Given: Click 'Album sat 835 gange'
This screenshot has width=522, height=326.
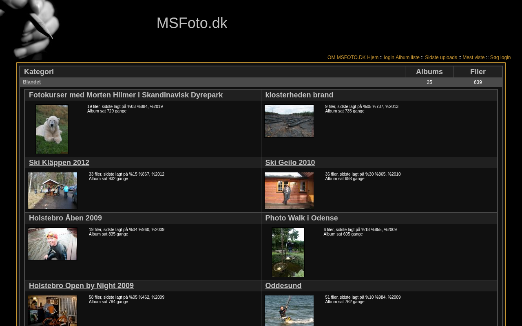Looking at the screenshot, I should [x=108, y=234].
